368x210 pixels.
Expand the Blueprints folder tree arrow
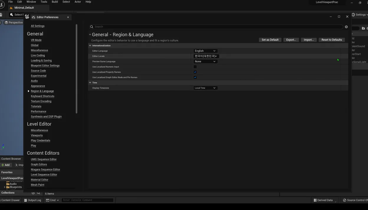pos(5,187)
